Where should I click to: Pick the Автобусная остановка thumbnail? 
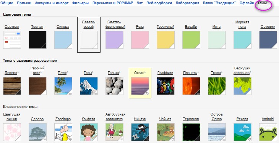tap(114, 132)
